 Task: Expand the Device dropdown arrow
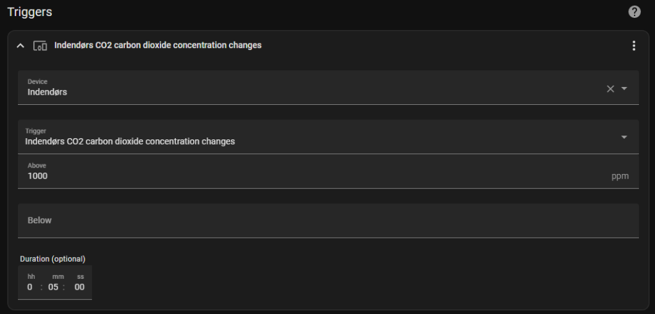[624, 89]
